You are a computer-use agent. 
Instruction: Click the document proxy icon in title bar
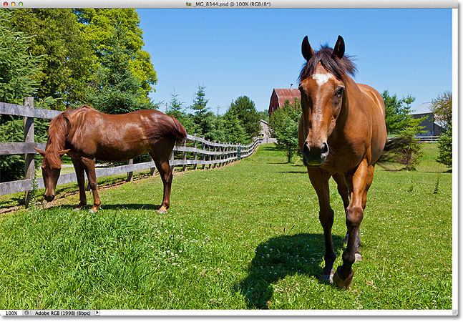(188, 4)
